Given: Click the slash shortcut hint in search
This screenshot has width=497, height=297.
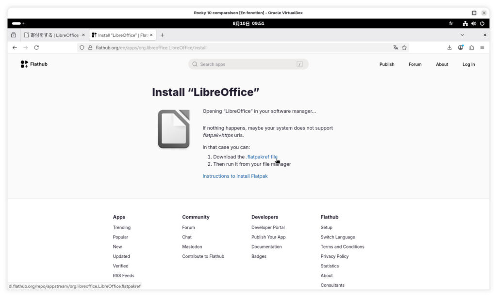Looking at the screenshot, I should coord(299,64).
